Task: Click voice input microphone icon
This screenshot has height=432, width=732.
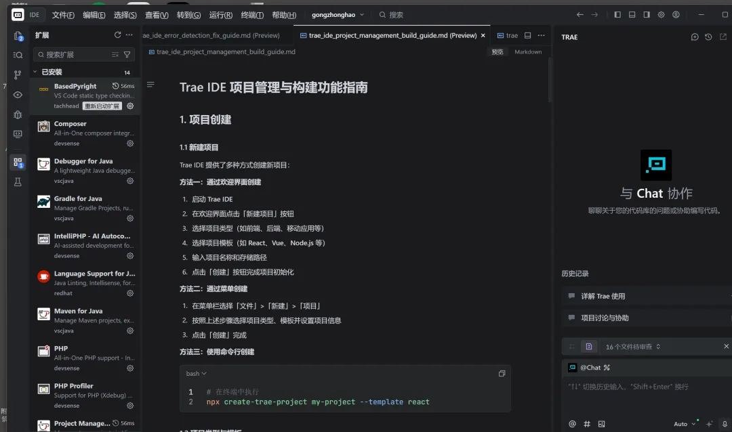Action: click(x=725, y=424)
